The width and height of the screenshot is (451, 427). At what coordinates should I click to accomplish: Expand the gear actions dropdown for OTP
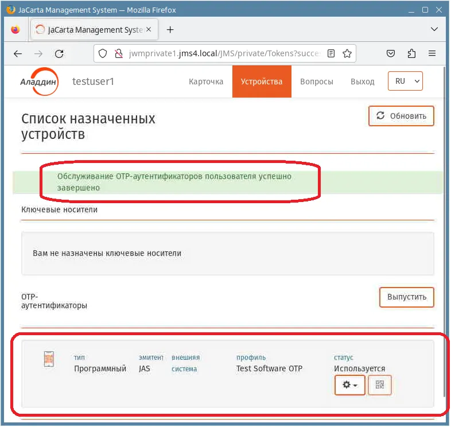point(350,385)
